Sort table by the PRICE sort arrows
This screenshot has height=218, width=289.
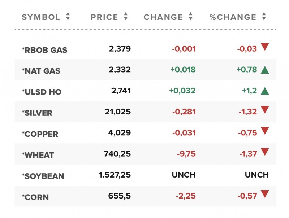(126, 17)
